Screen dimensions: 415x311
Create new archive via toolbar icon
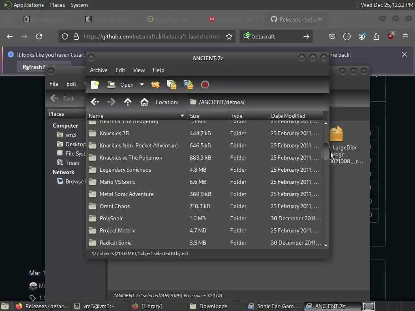[x=95, y=85]
